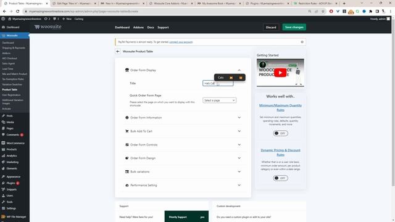Image resolution: width=395 pixels, height=222 pixels.
Task: Click Howdy, admin profile menu
Action: click(x=380, y=19)
